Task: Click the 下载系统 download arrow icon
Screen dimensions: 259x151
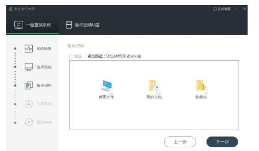Action: click(x=29, y=104)
